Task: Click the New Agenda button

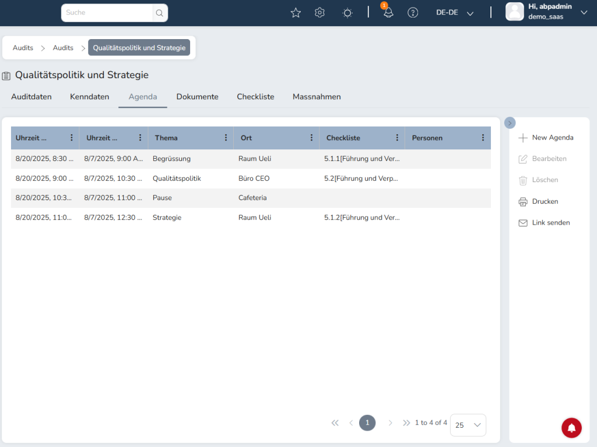Action: pyautogui.click(x=546, y=138)
